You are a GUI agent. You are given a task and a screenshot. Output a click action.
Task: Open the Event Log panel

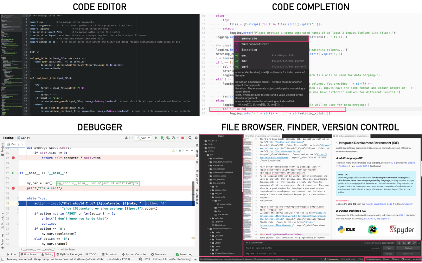pyautogui.click(x=184, y=254)
